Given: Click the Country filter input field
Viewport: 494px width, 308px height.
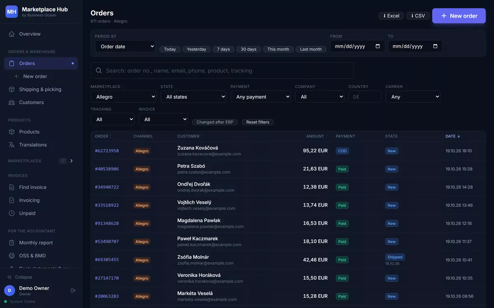Looking at the screenshot, I should tap(365, 97).
